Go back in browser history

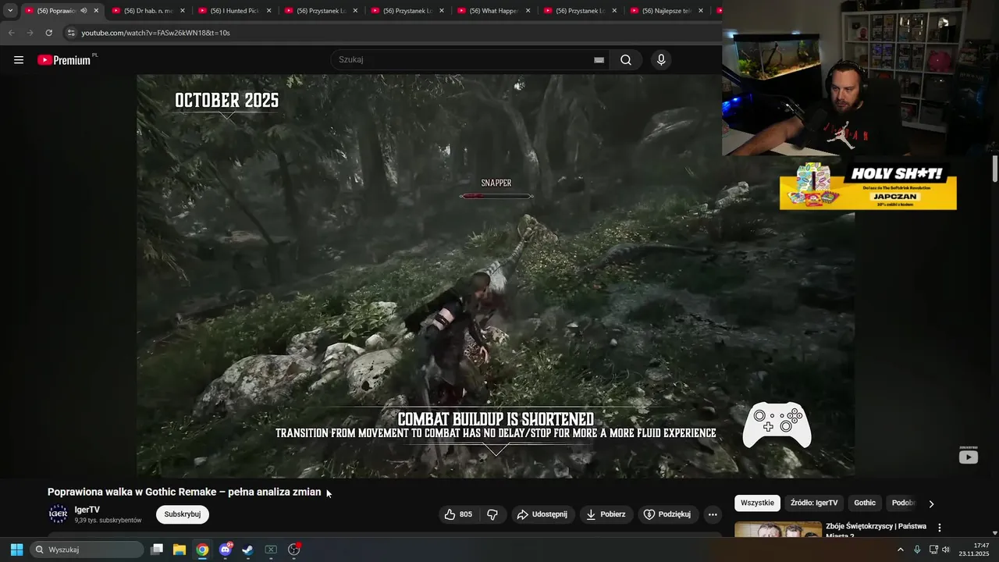11,33
